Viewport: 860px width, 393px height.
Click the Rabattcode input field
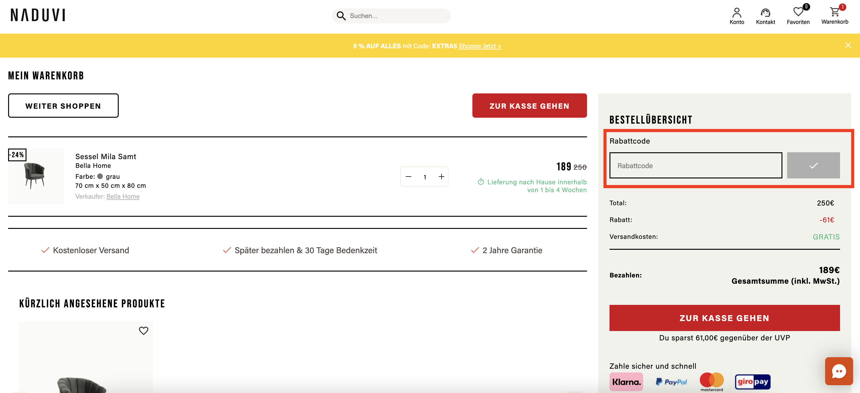coord(696,165)
